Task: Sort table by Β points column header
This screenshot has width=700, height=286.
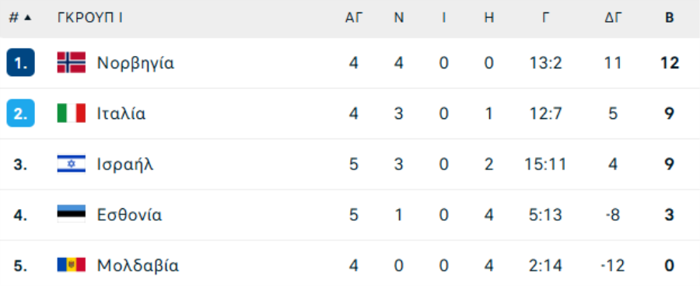Action: click(x=669, y=18)
